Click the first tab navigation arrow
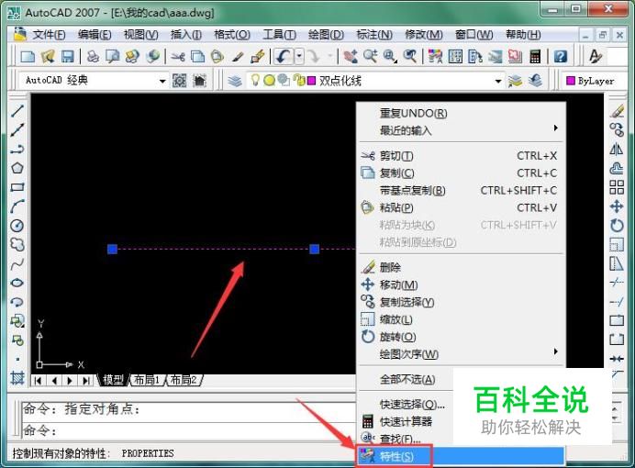Image resolution: width=635 pixels, height=468 pixels. point(38,380)
